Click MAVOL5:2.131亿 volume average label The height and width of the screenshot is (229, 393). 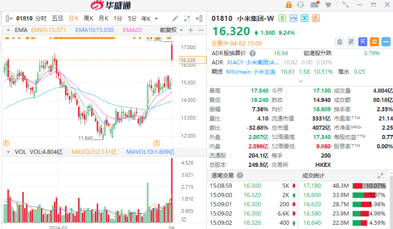click(x=94, y=152)
